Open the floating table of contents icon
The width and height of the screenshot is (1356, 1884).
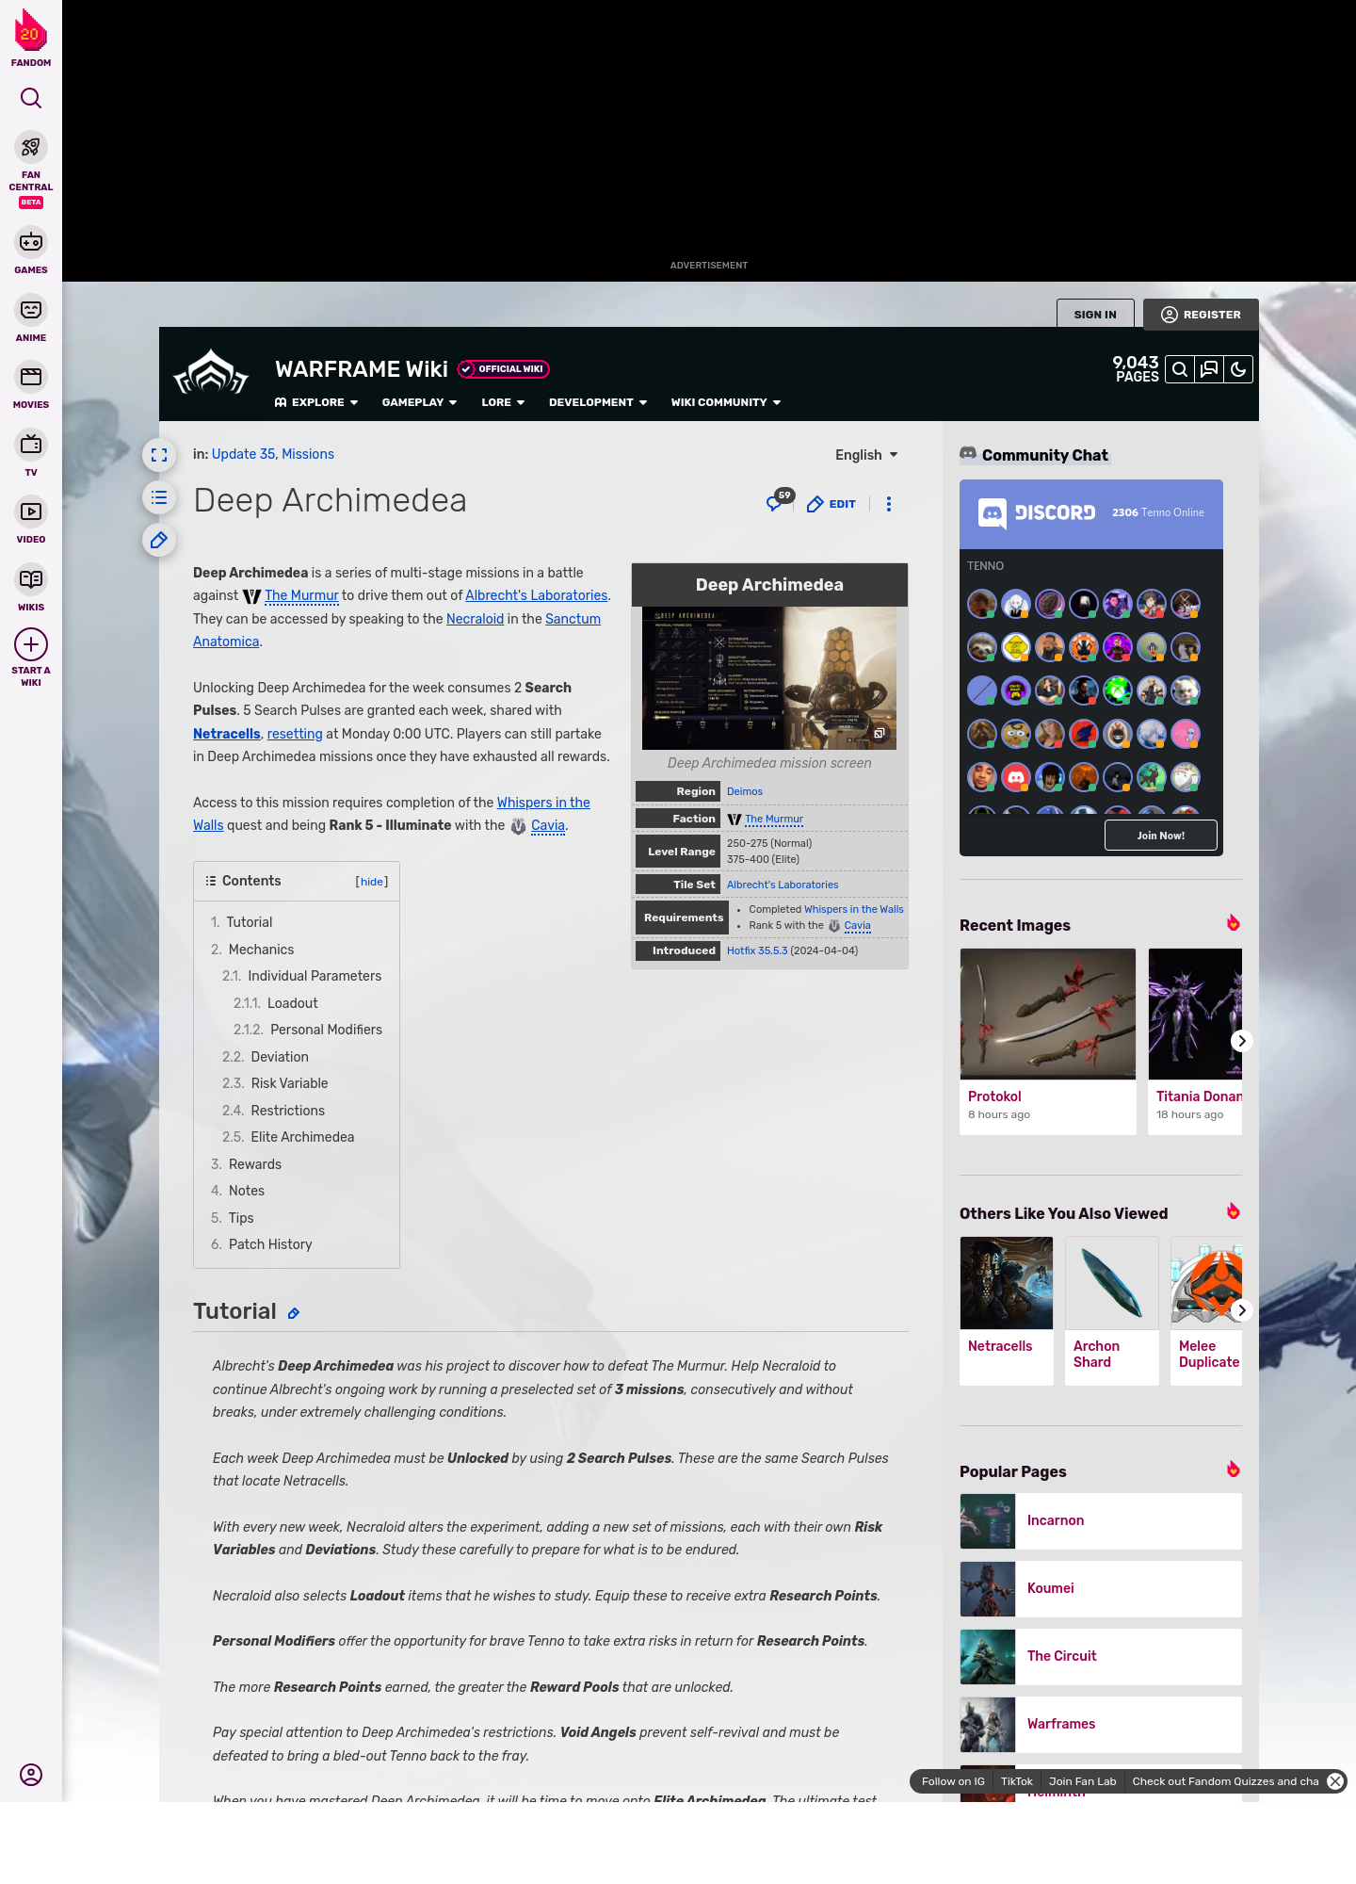tap(159, 497)
